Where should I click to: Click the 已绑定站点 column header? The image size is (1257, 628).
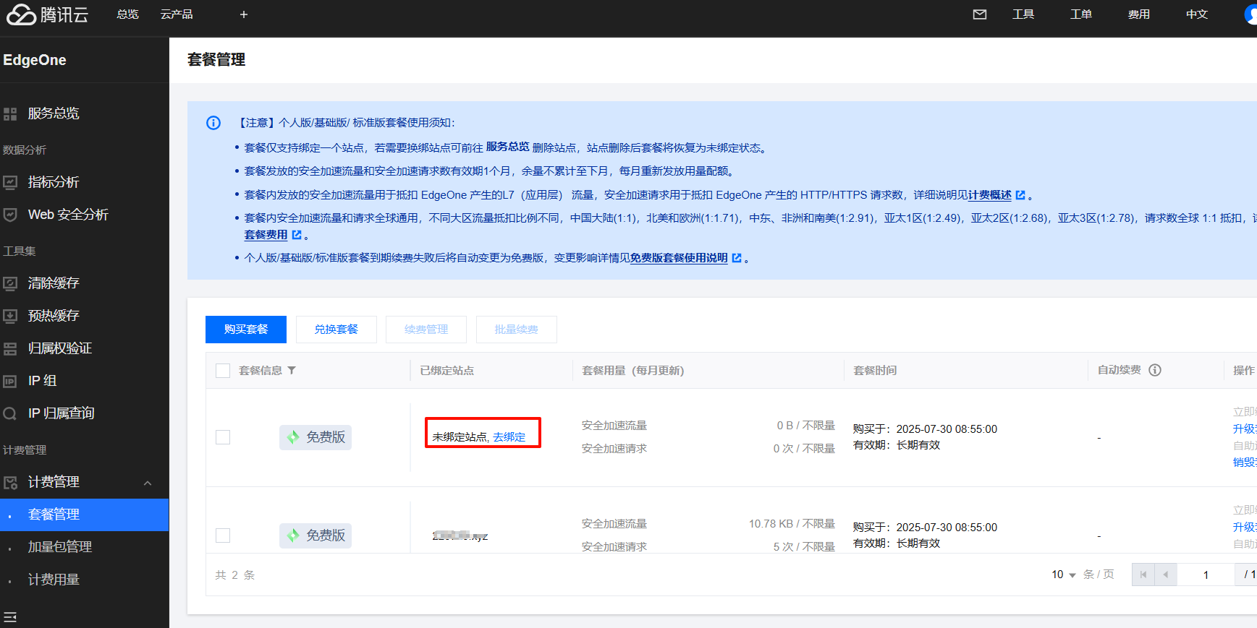[447, 371]
